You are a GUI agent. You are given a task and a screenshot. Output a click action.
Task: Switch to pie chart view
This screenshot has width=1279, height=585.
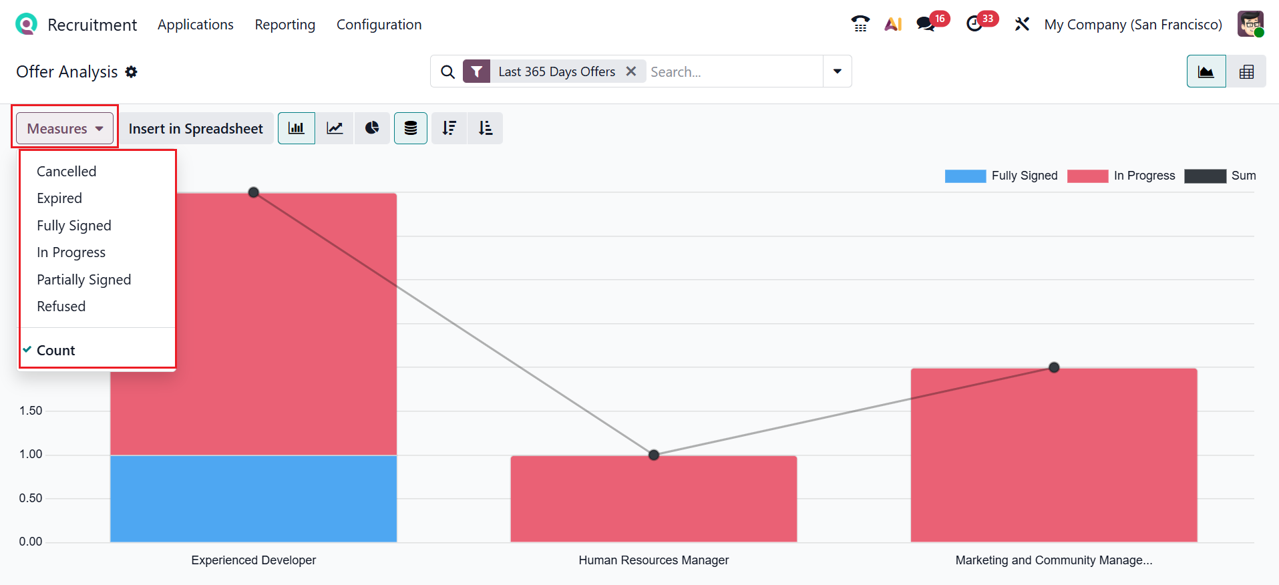(372, 128)
